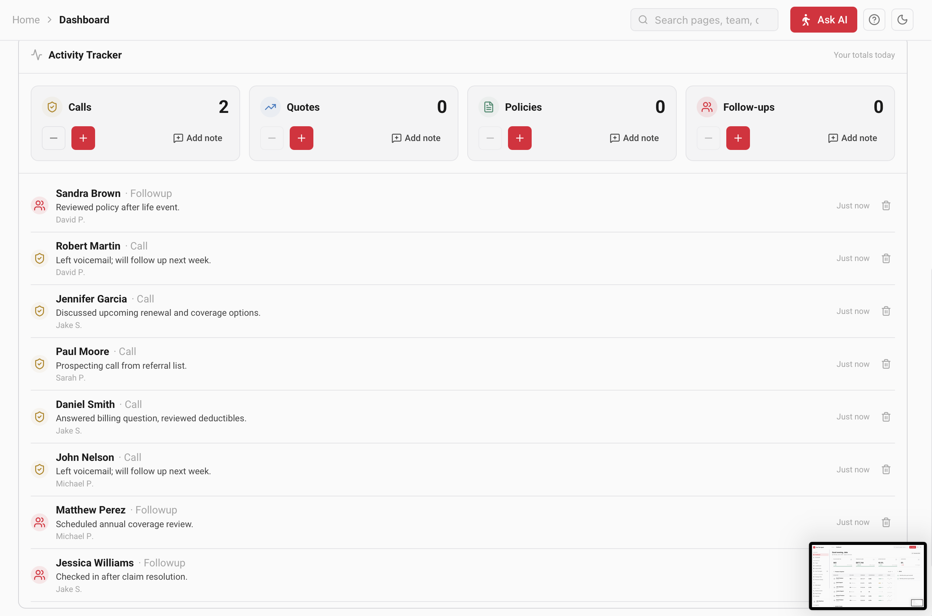Select Jennifer Garcia entry name
This screenshot has width=932, height=616.
[x=91, y=299]
